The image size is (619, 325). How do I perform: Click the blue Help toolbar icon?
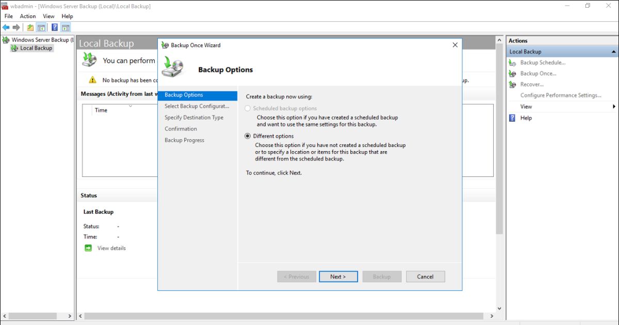pyautogui.click(x=55, y=27)
